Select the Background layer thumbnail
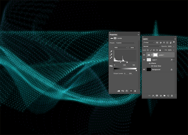This screenshot has height=135, width=188. click(x=149, y=70)
